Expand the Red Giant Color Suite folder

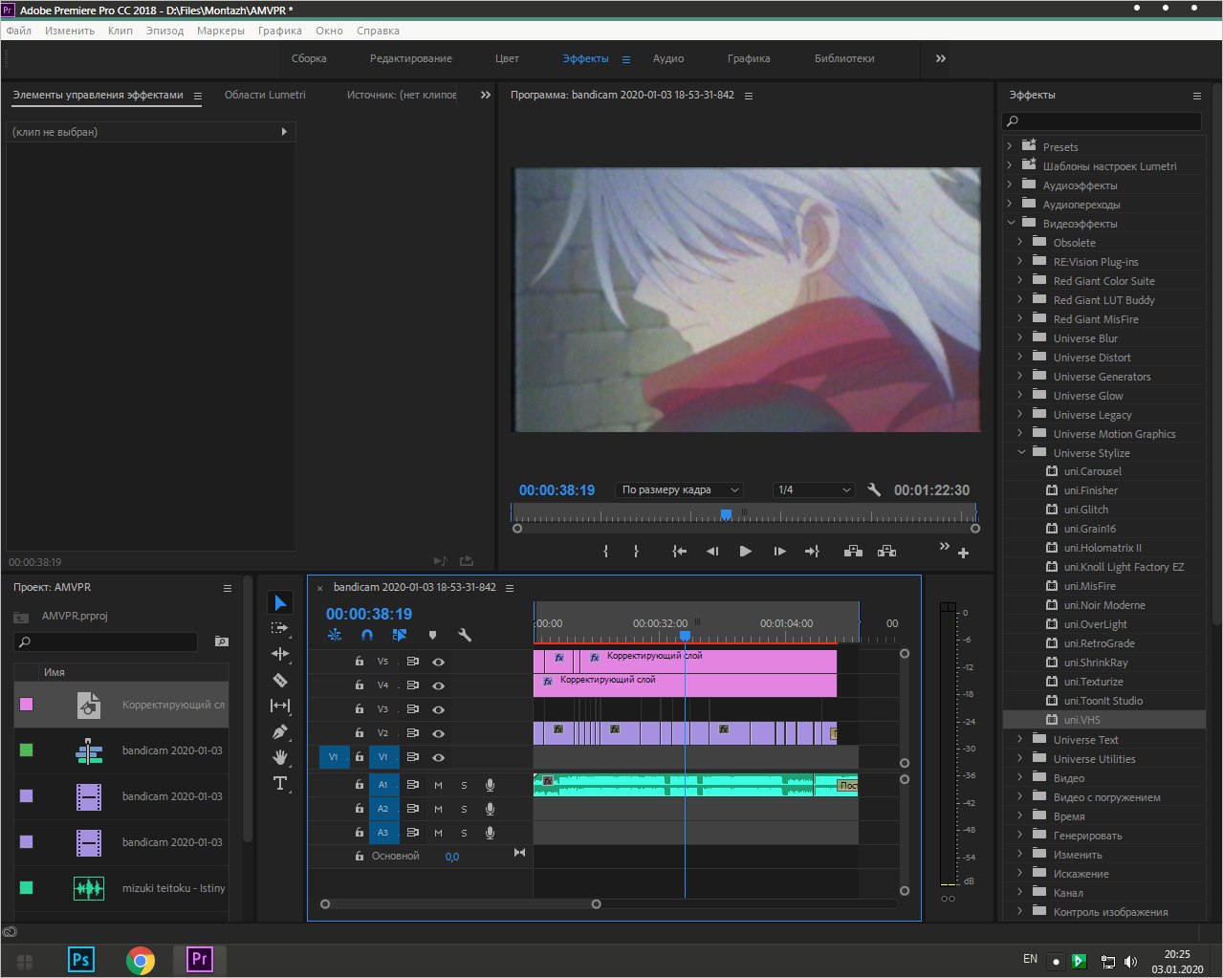click(x=1020, y=280)
